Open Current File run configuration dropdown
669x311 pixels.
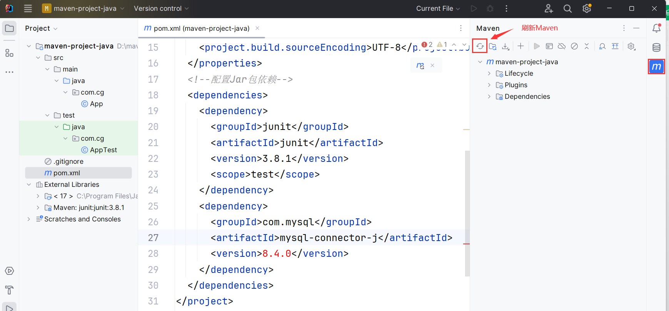(438, 8)
